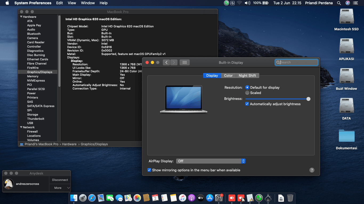Select the DATA drive on desktop
This screenshot has width=364, height=204.
click(x=346, y=106)
